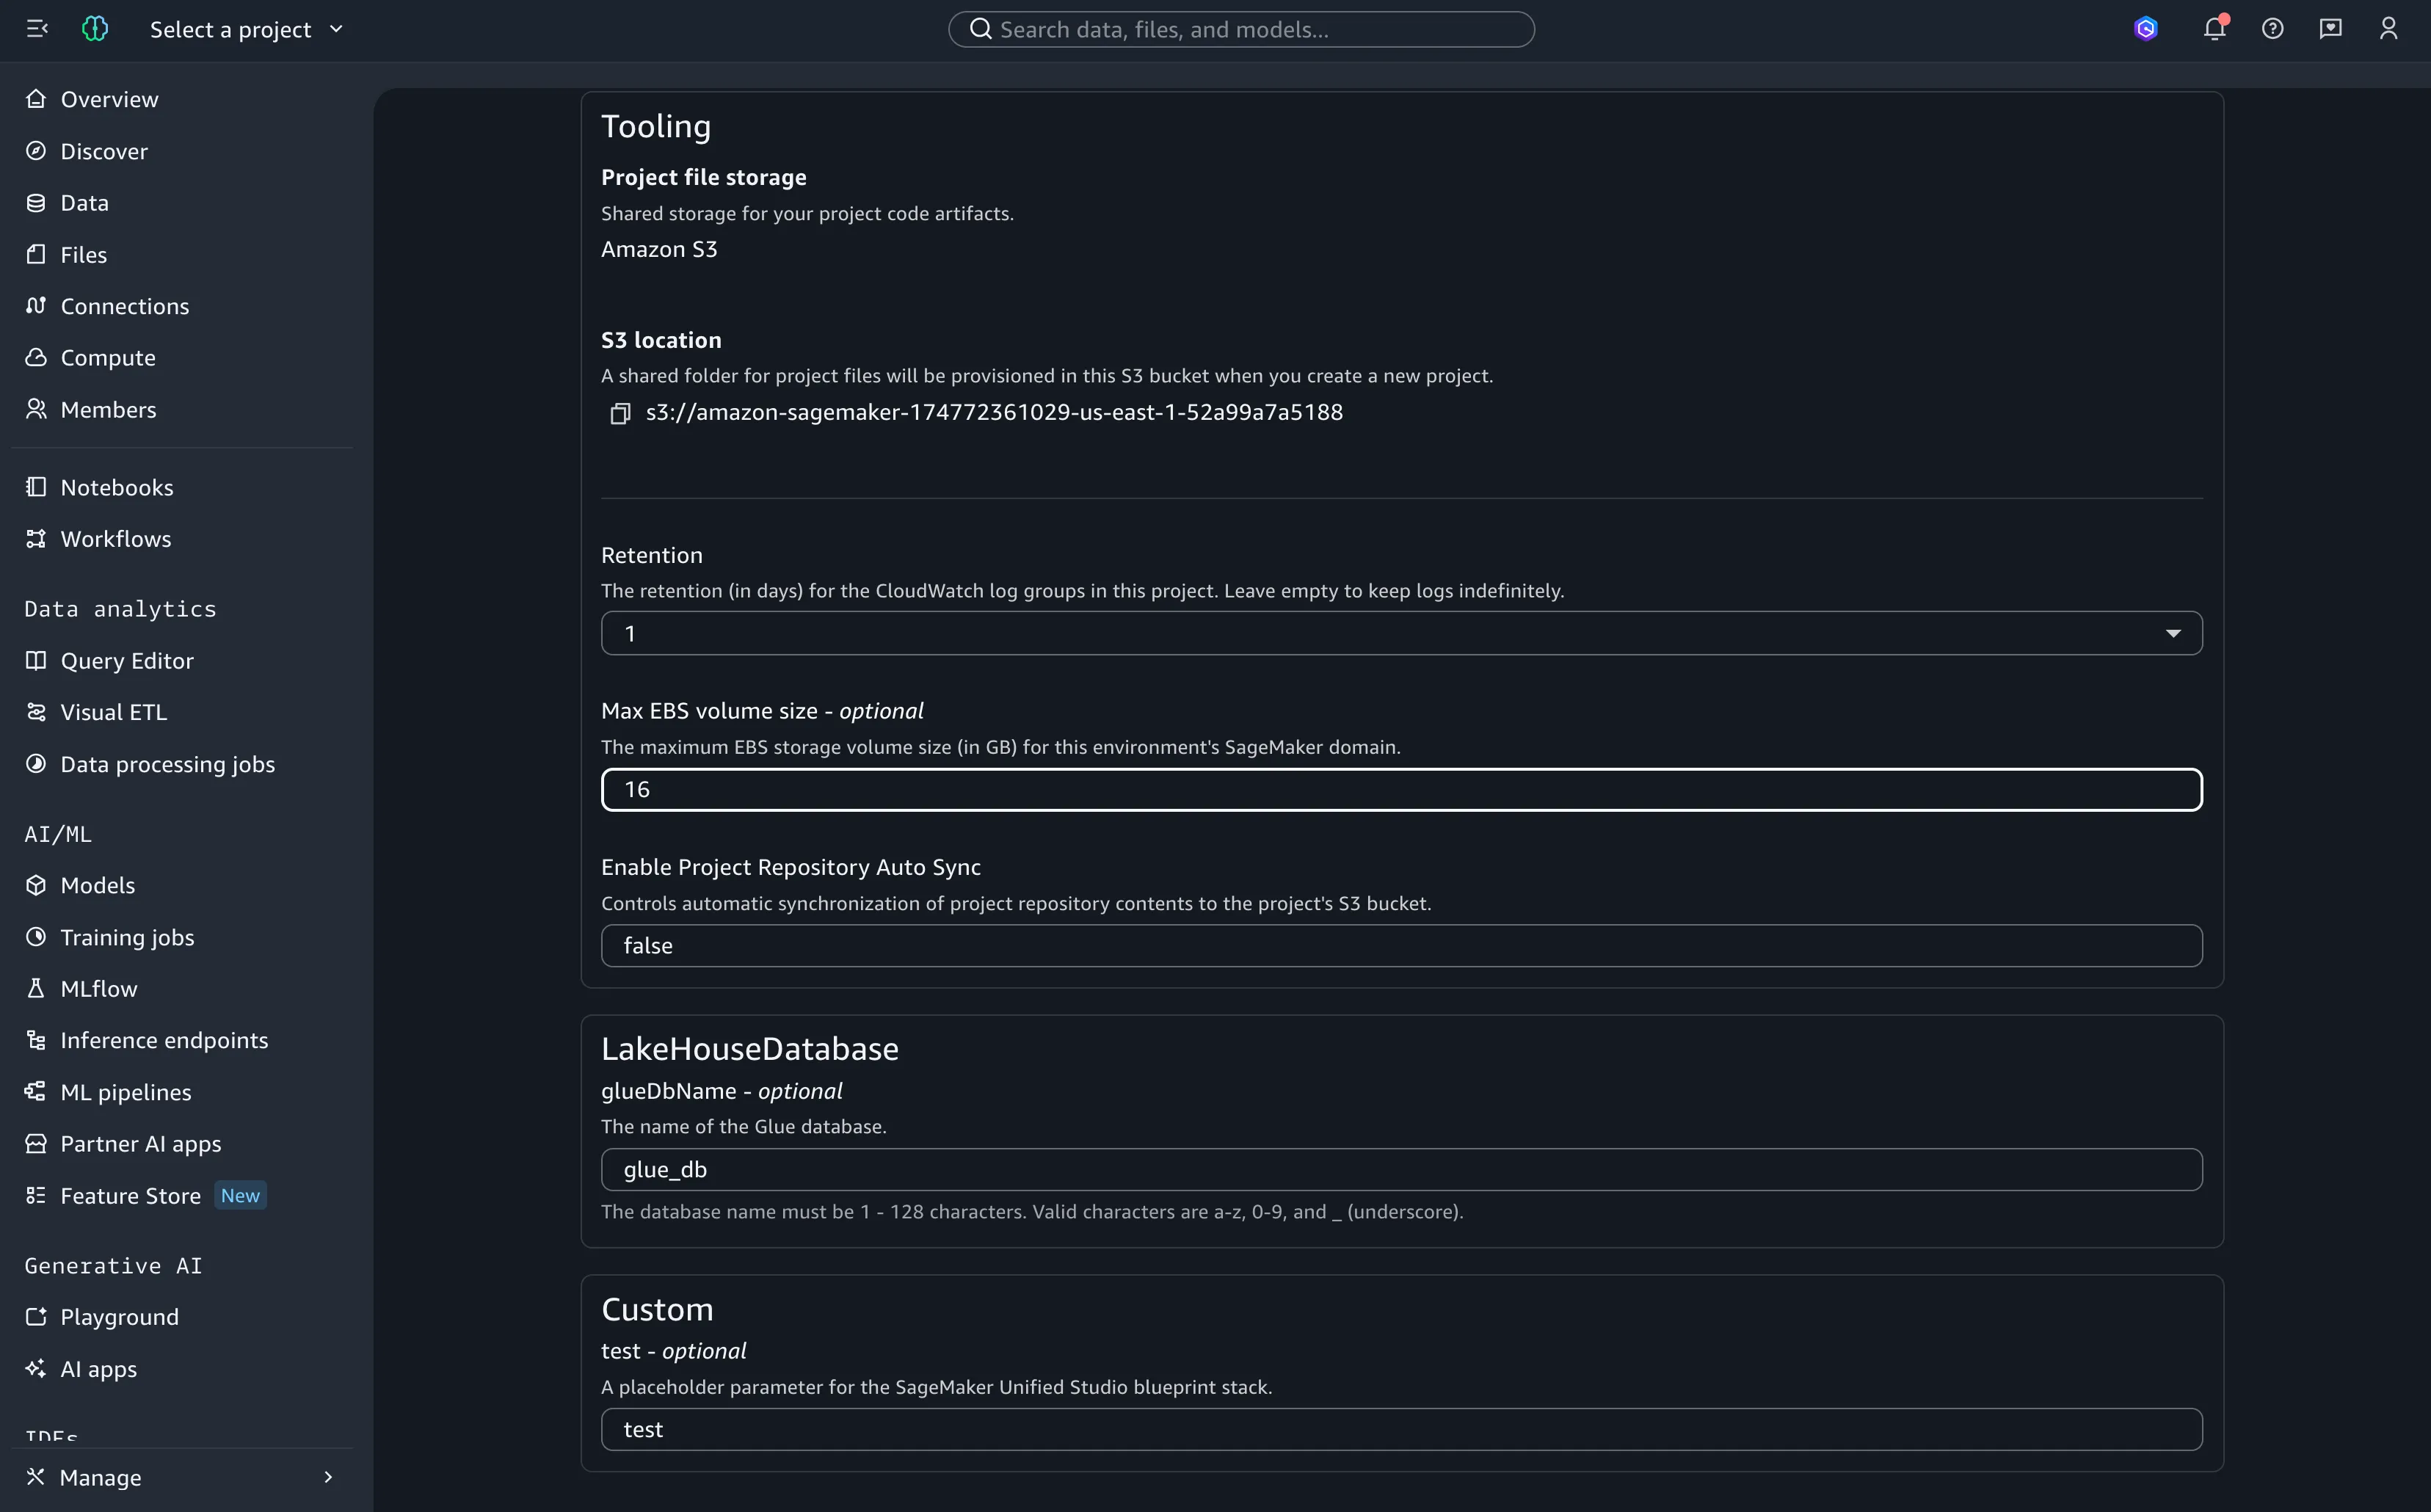Expand the Manage submenu chevron
Viewport: 2431px width, 1512px height.
(328, 1477)
